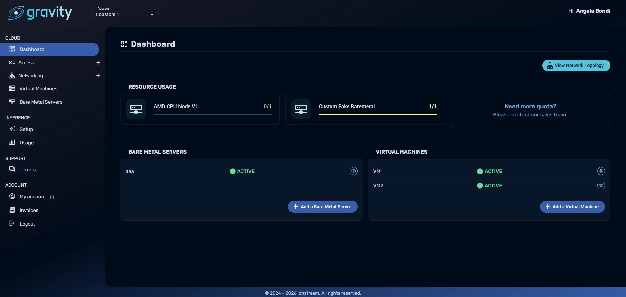Click the Setup sparkle icon
626x297 pixels.
click(x=12, y=129)
